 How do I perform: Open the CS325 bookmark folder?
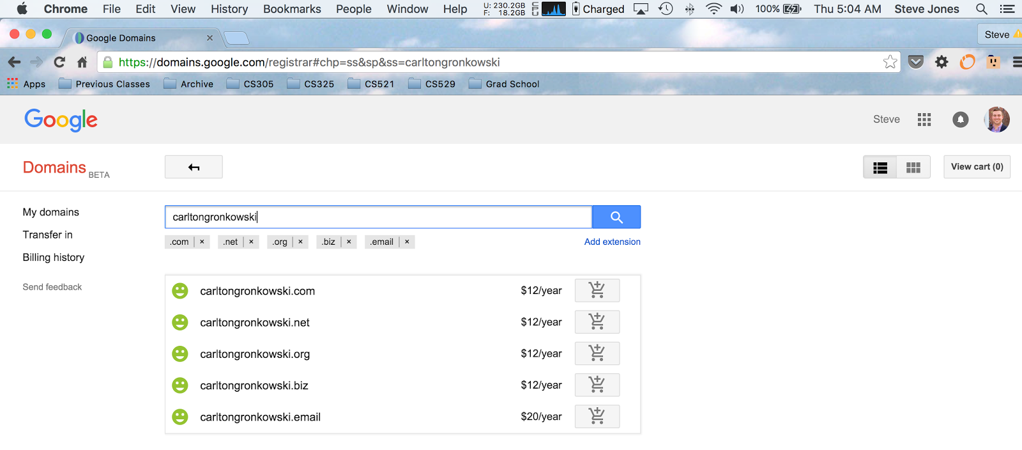pyautogui.click(x=310, y=84)
